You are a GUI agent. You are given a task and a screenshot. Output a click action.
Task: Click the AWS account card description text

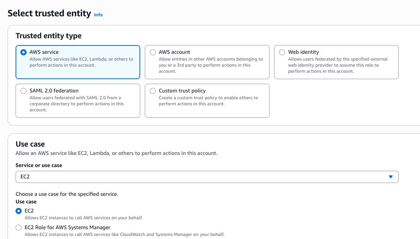point(211,65)
